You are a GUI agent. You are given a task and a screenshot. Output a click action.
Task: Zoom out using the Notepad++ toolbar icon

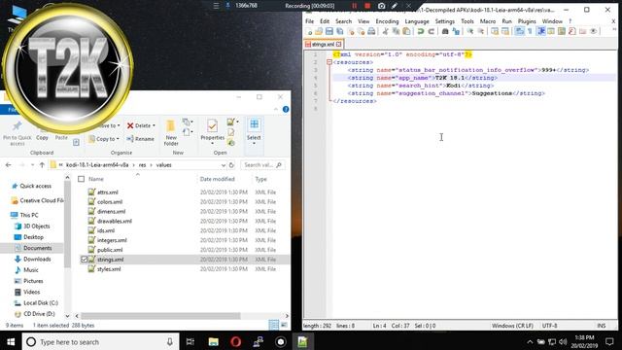click(481, 32)
